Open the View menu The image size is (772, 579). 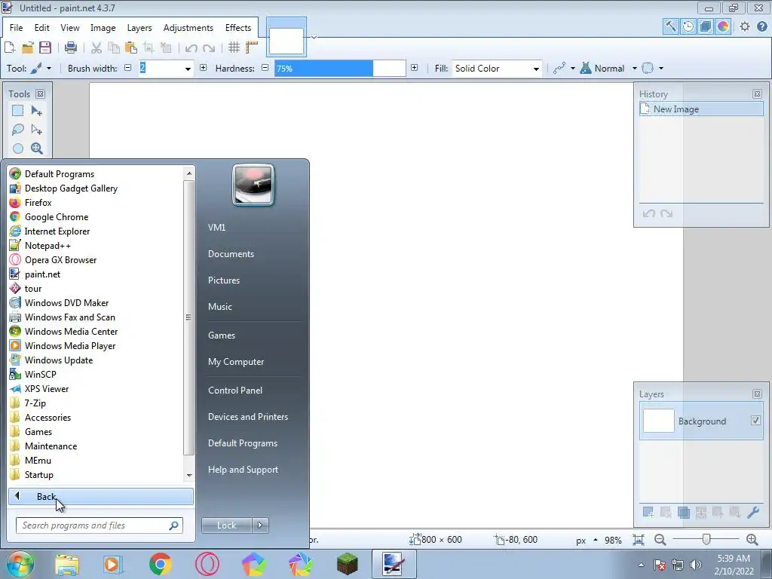pyautogui.click(x=70, y=28)
